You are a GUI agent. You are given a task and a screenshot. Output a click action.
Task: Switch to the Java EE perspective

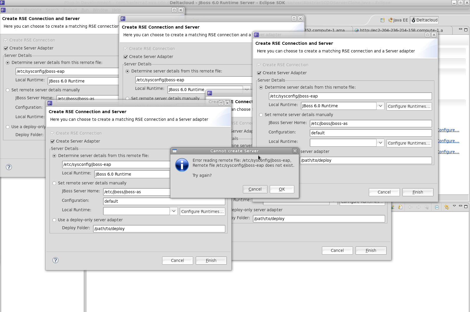pos(398,20)
